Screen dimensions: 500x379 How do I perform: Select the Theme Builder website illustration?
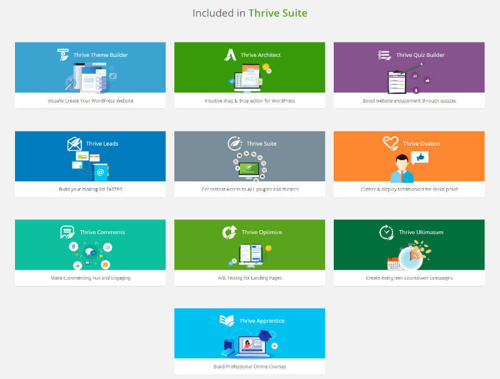tap(91, 77)
